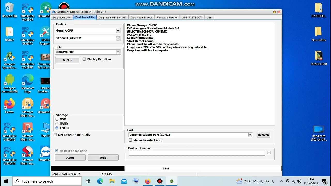
Task: Expand the Generic CPU models dropdown
Action: pyautogui.click(x=118, y=30)
